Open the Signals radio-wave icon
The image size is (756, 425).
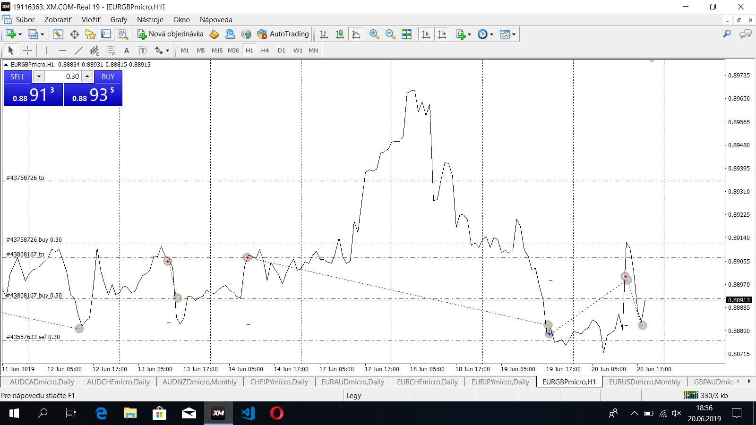[246, 34]
